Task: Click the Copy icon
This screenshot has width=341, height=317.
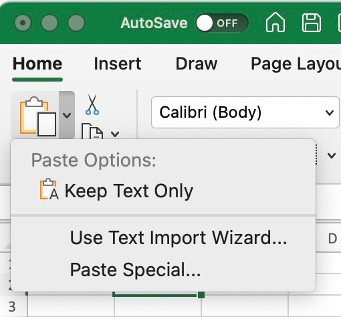Action: coord(92,132)
